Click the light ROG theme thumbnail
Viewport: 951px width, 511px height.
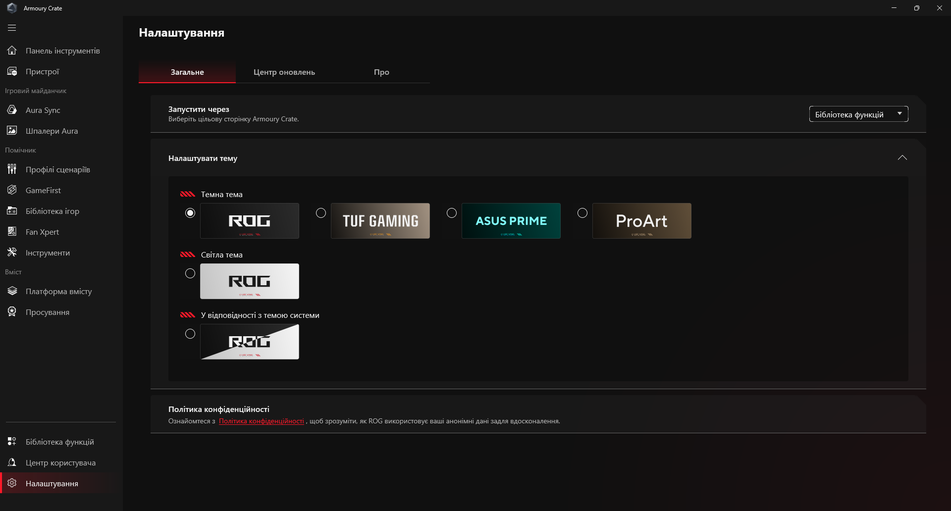[250, 281]
